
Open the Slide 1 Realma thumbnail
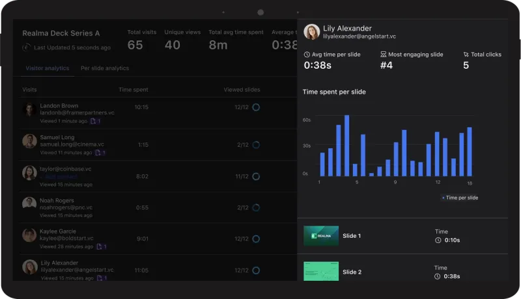(x=321, y=236)
